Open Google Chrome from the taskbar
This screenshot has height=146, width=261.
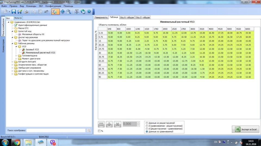17,142
